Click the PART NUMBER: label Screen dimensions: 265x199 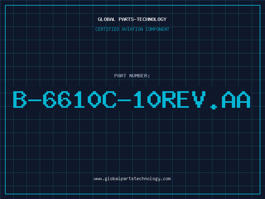(132, 76)
